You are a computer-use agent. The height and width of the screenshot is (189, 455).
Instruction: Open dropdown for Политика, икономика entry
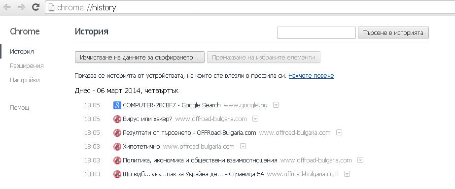tap(360, 160)
